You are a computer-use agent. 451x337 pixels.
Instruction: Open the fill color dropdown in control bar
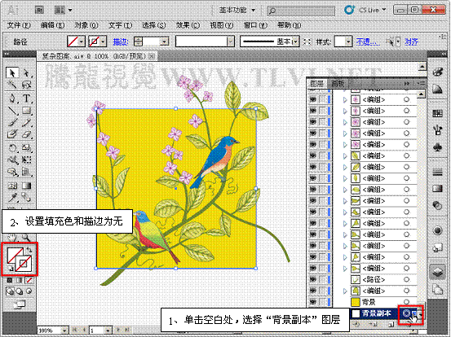tap(82, 42)
